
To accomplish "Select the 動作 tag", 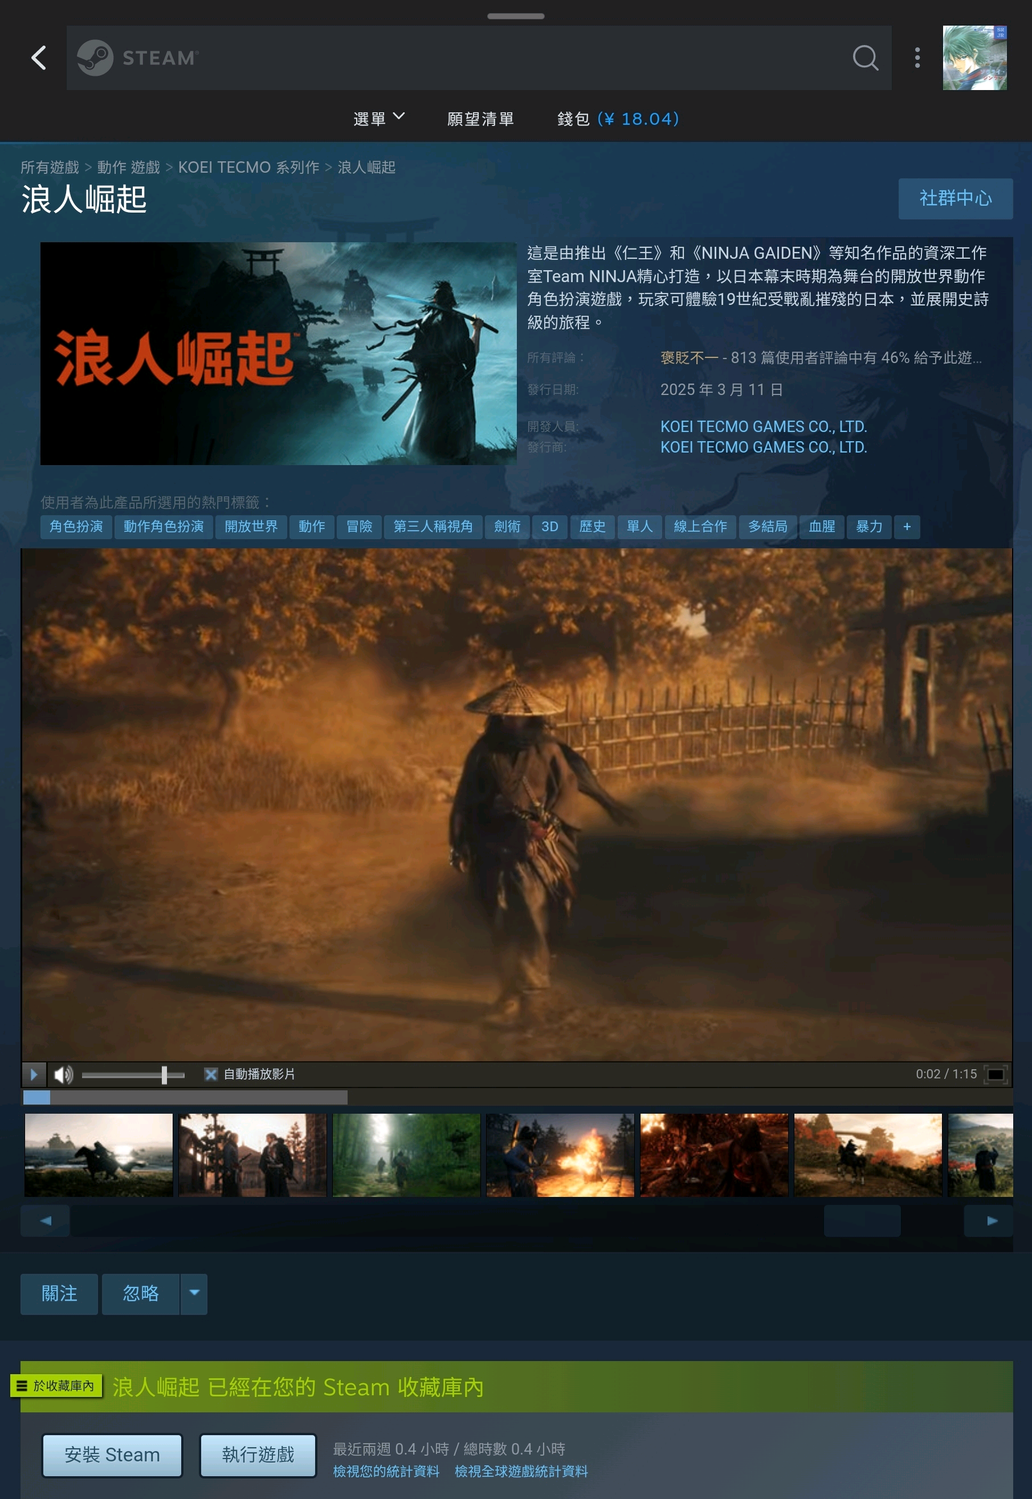I will (x=312, y=527).
